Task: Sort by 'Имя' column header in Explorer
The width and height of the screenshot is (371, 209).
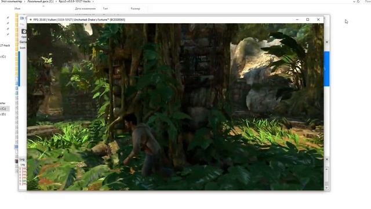Action: (17, 9)
